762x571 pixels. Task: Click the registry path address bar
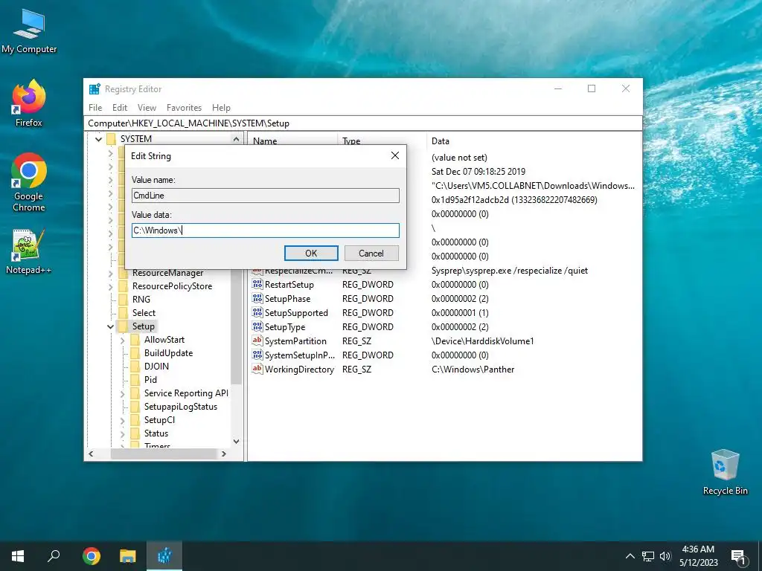[363, 123]
